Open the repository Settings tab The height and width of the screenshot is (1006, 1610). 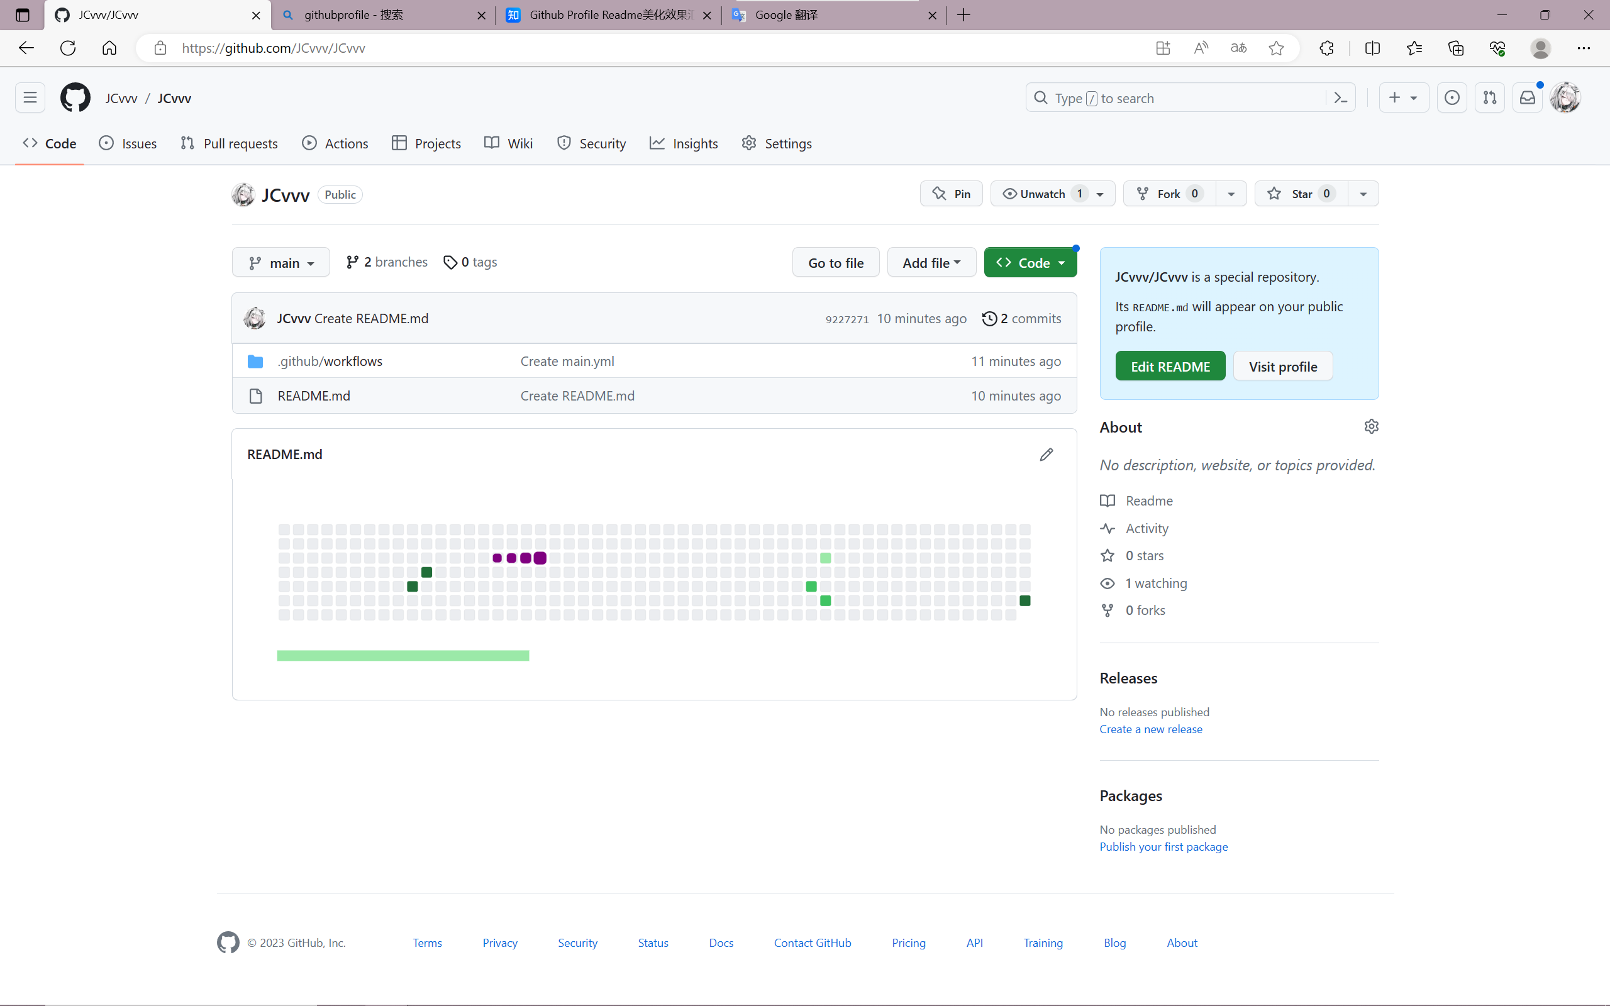coord(777,143)
